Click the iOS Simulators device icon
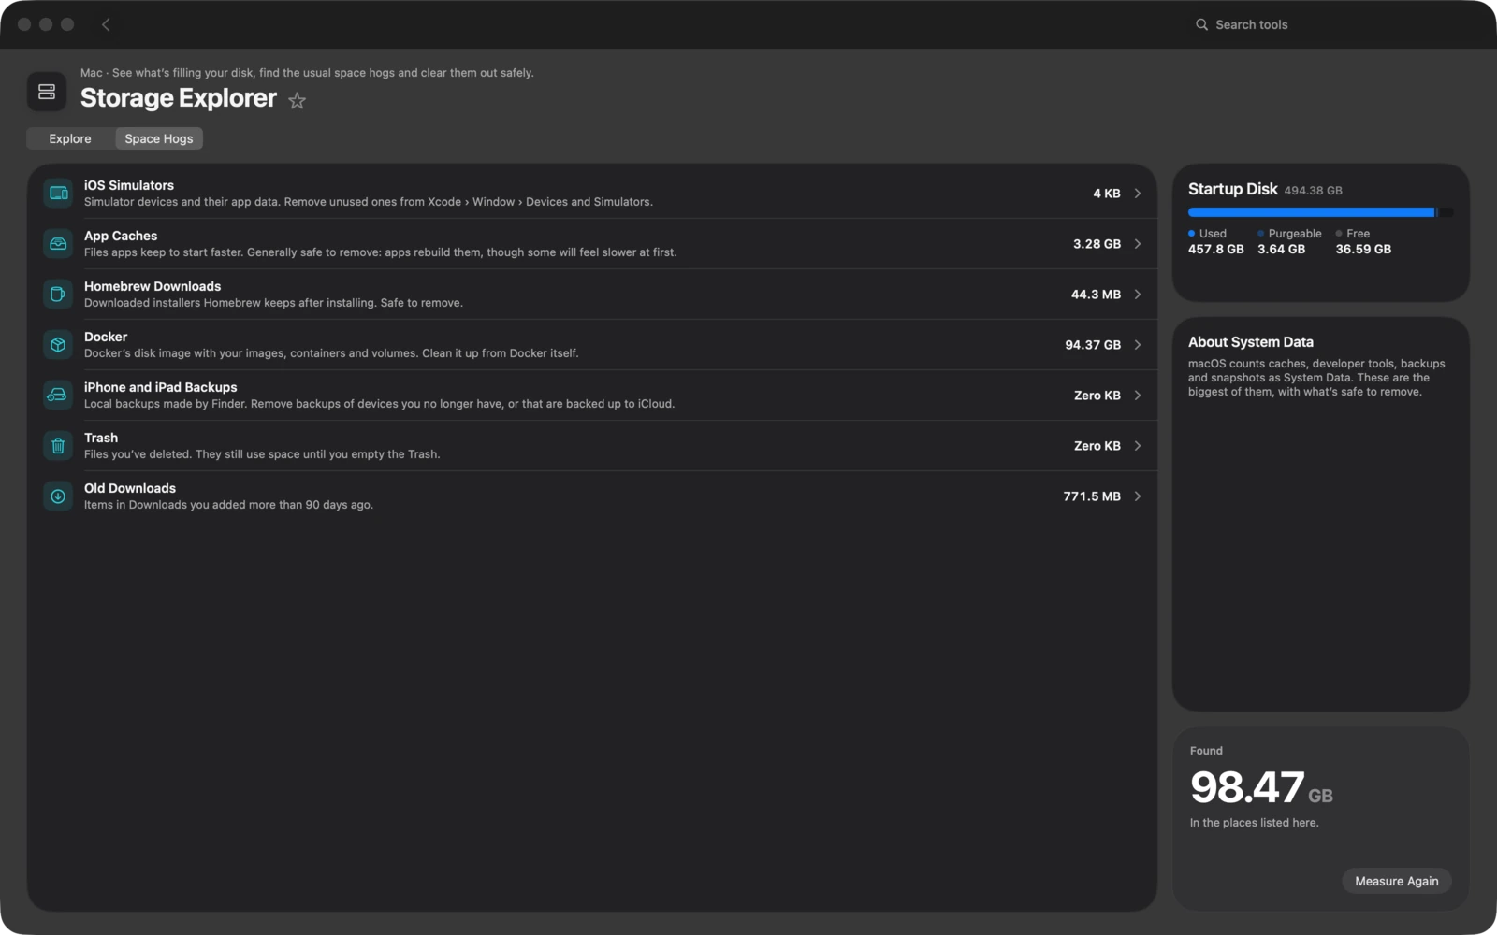Screen dimensions: 1497x935 (x=58, y=194)
